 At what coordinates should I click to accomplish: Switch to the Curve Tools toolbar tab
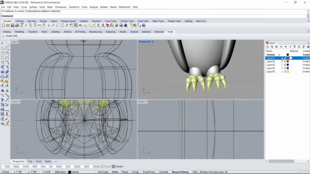110,21
